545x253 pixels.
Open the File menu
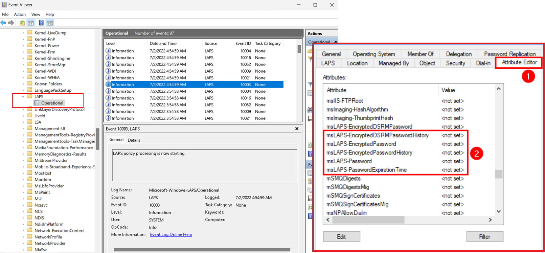[5, 14]
